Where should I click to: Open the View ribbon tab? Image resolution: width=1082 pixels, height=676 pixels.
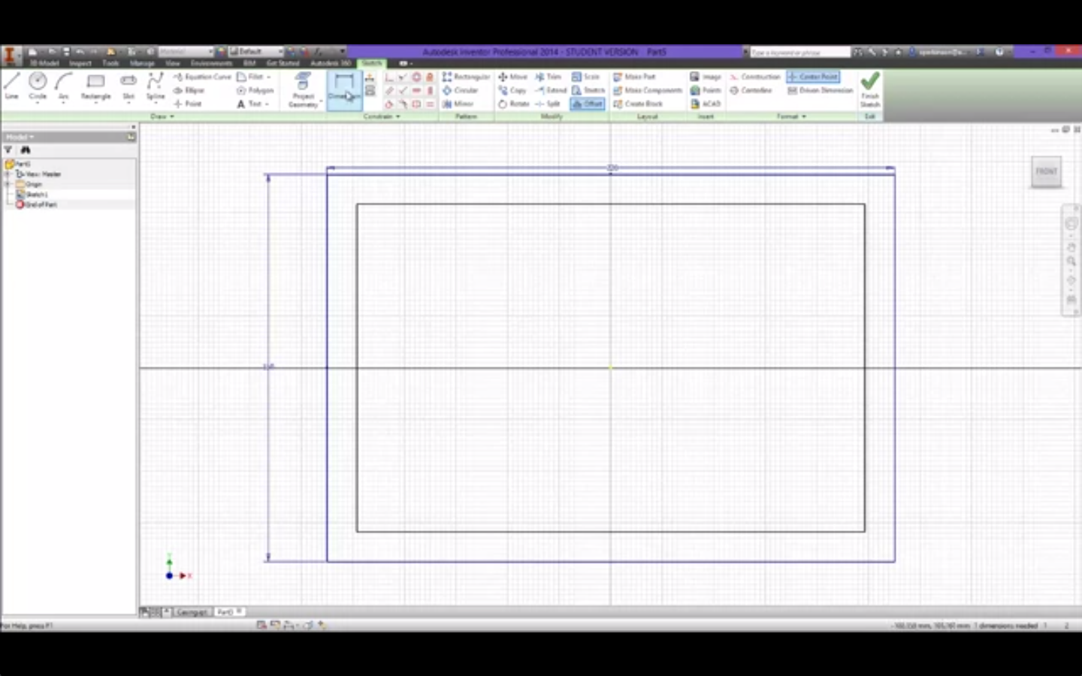(173, 63)
